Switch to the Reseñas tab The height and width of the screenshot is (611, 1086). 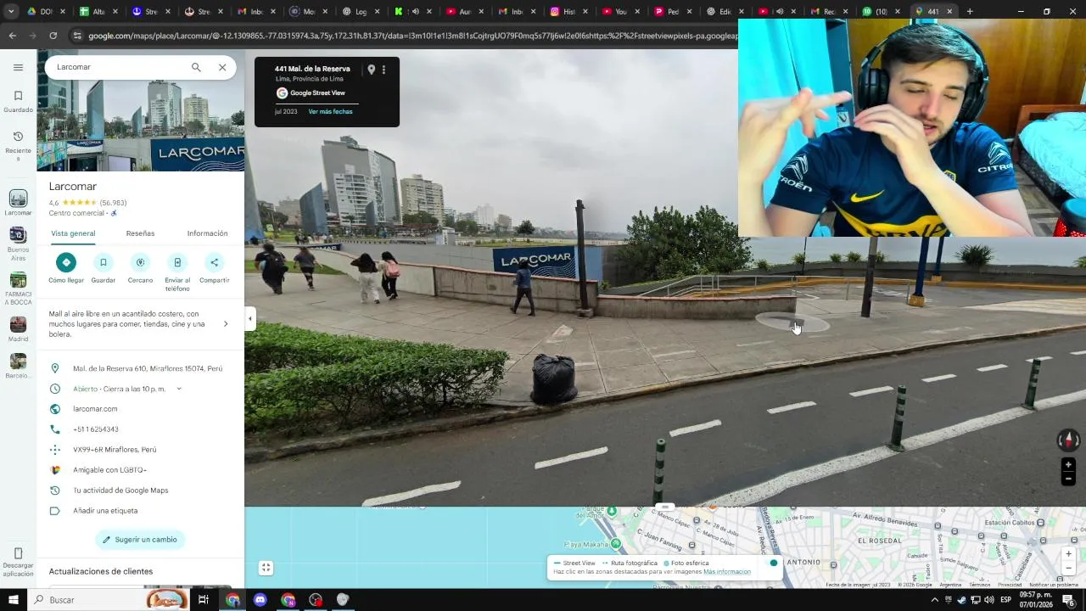pos(140,233)
